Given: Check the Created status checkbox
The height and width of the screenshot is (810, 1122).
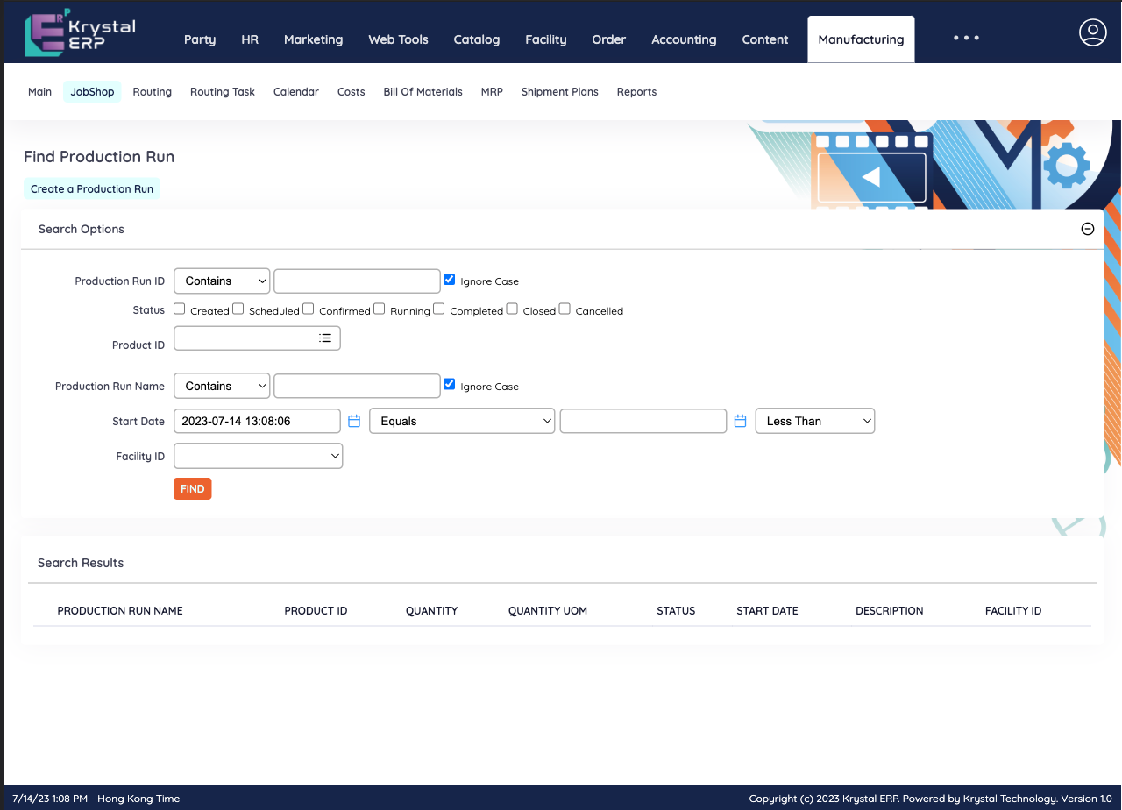Looking at the screenshot, I should (180, 309).
